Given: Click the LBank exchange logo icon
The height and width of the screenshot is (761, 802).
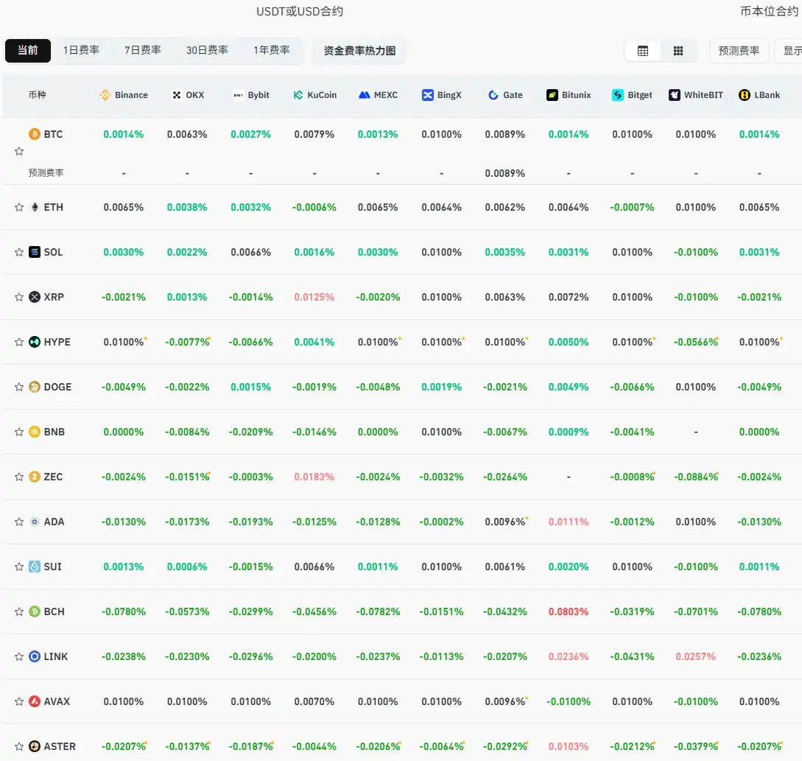Looking at the screenshot, I should pyautogui.click(x=745, y=95).
